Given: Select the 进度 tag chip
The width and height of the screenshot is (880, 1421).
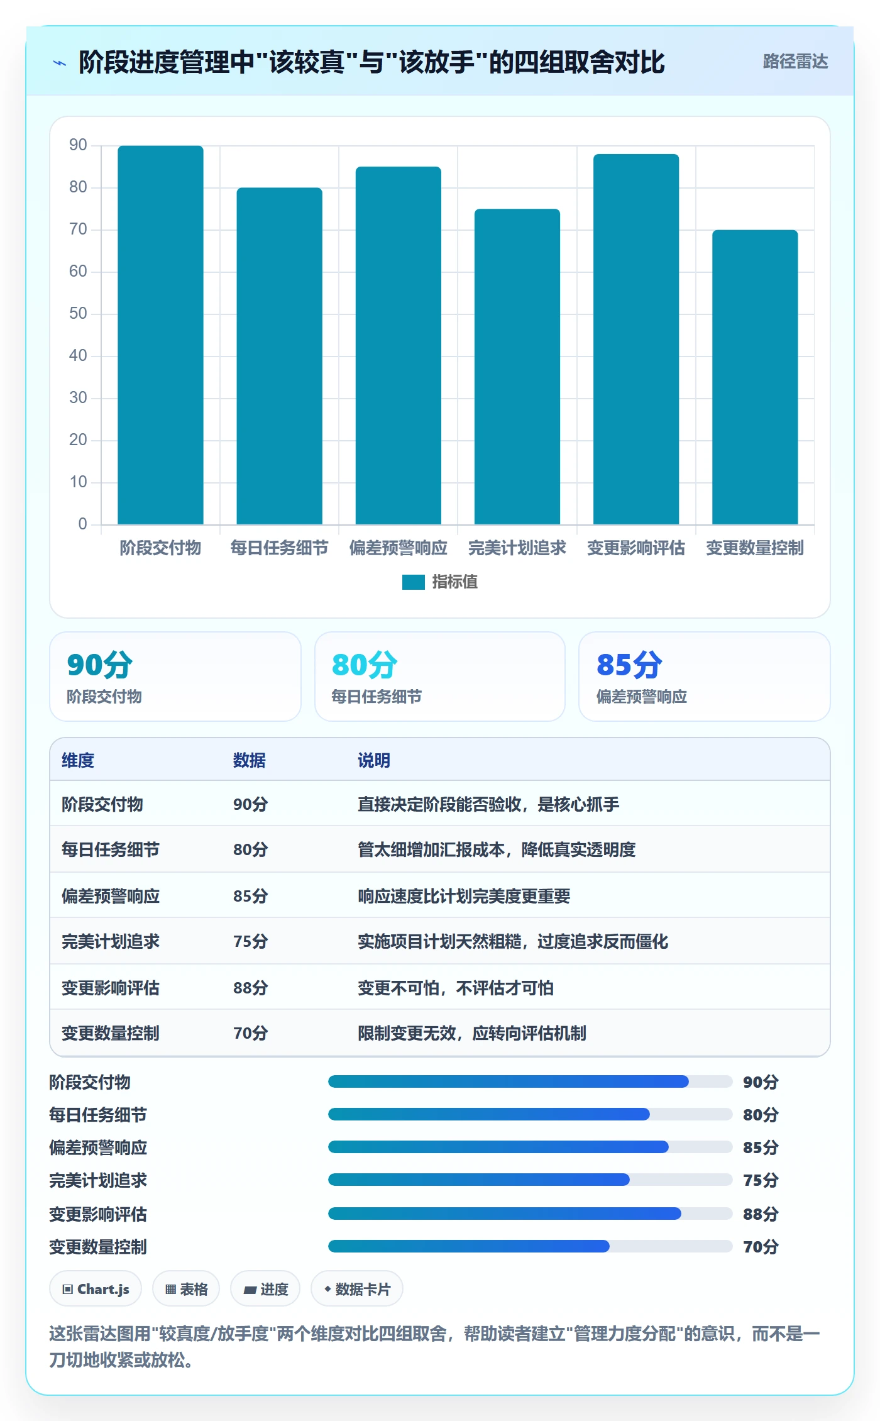Looking at the screenshot, I should 265,1289.
